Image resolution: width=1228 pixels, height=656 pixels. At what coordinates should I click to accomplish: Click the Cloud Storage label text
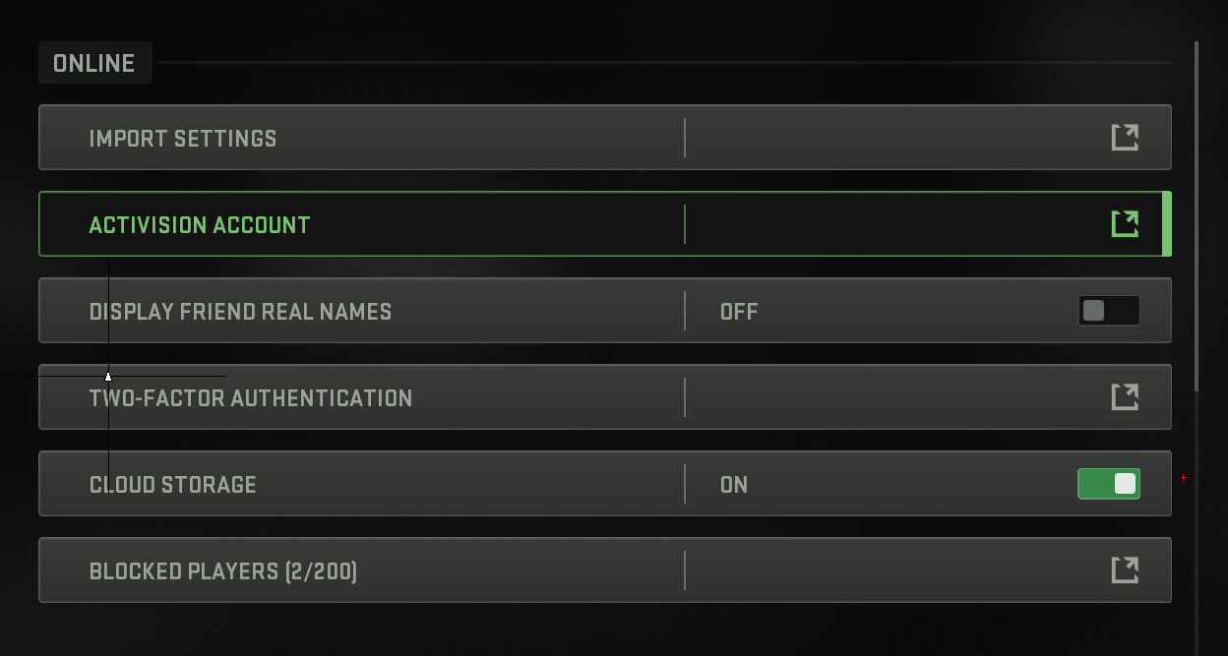(173, 485)
